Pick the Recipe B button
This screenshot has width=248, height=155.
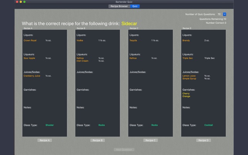98,140
